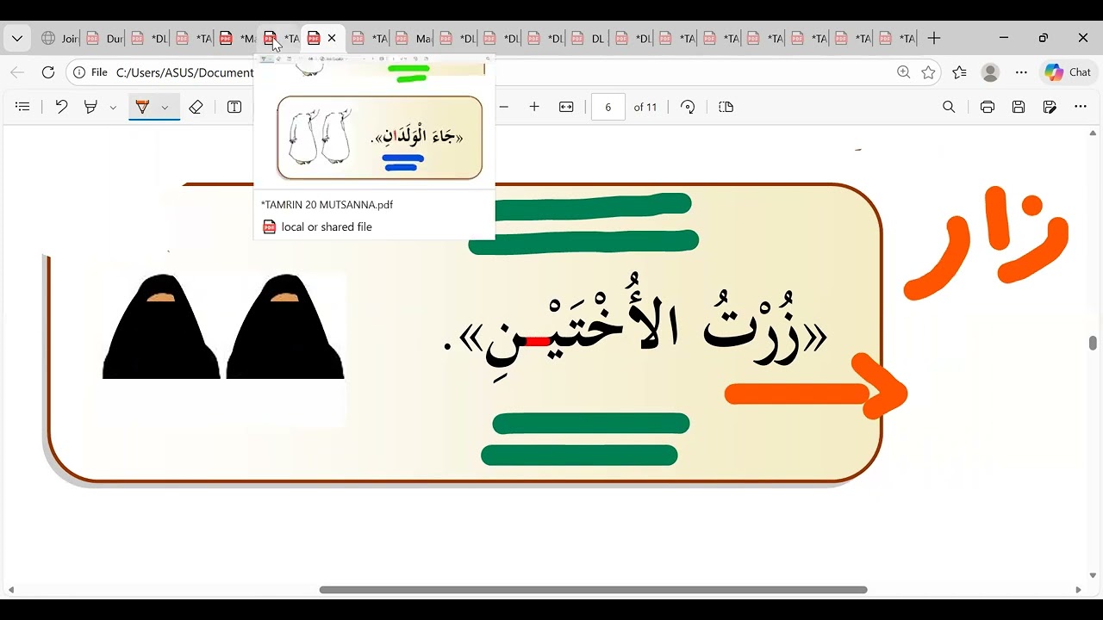1103x620 pixels.
Task: Open Find in PDF search
Action: tap(949, 107)
